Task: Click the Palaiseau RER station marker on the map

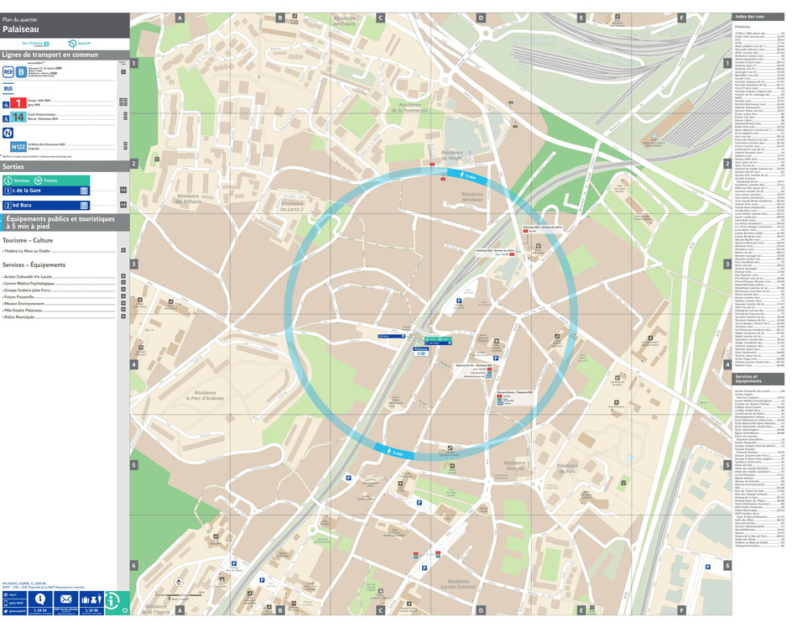Action: coord(420,352)
